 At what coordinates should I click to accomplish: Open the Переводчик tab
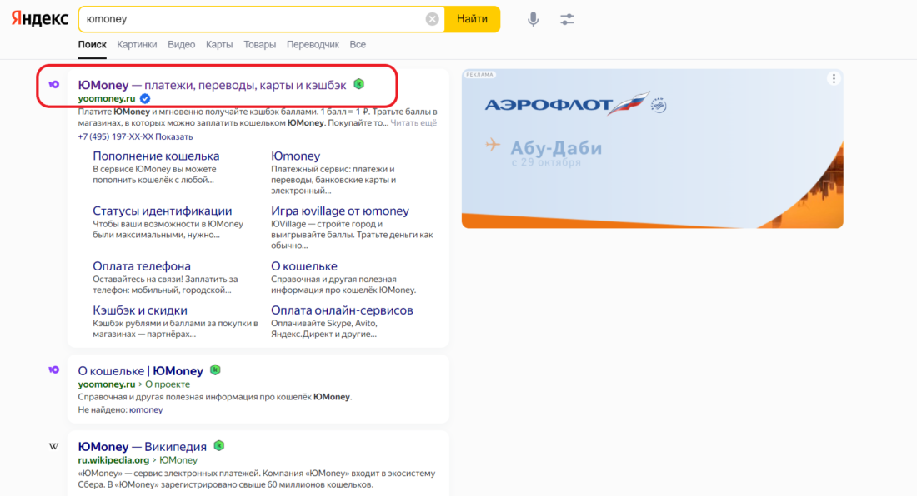pyautogui.click(x=313, y=45)
